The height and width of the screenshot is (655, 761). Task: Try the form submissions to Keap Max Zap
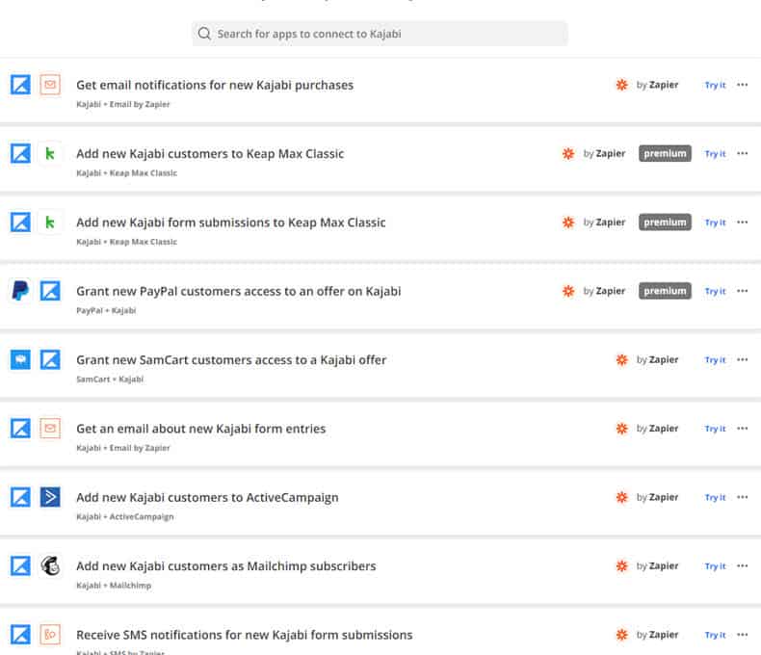pos(716,223)
